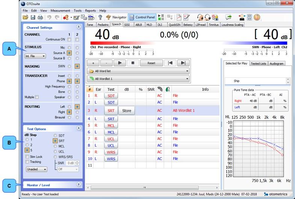Image resolution: width=295 pixels, height=199 pixels.
Task: Open the Measurement menu
Action: point(60,11)
